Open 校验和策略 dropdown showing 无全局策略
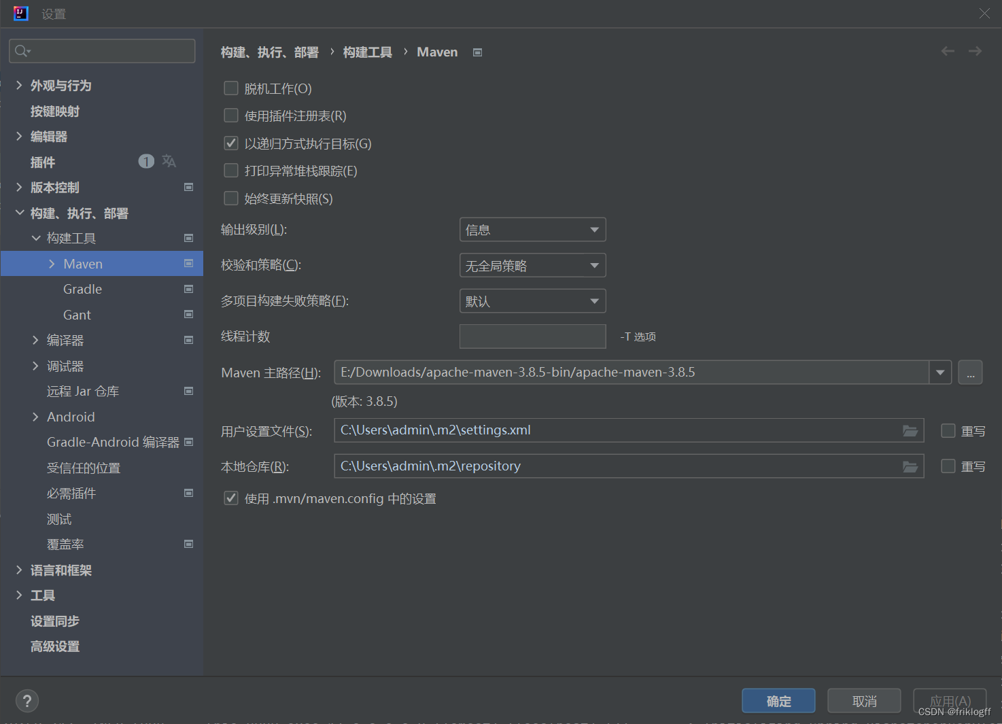Viewport: 1002px width, 724px height. [x=533, y=265]
